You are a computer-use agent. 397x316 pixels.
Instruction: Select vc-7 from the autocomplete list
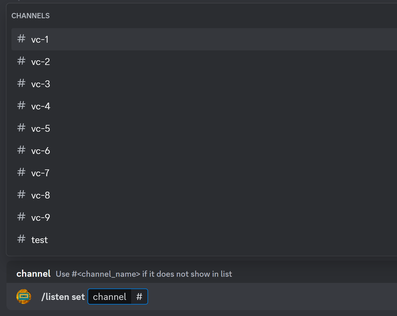[x=40, y=173]
